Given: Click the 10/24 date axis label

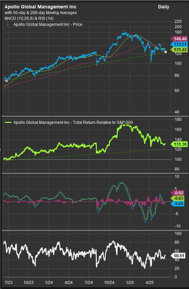Looking at the screenshot, I should coord(109,282).
